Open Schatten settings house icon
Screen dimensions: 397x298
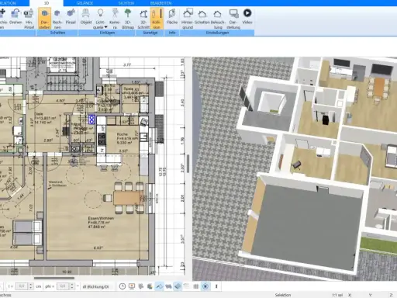[x=202, y=16]
